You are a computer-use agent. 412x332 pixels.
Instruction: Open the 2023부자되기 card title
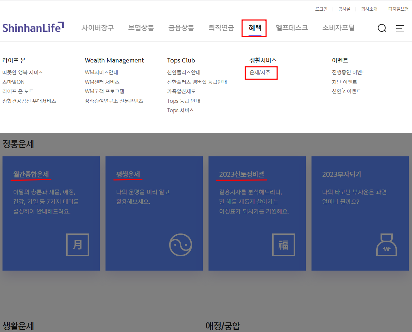(x=342, y=175)
